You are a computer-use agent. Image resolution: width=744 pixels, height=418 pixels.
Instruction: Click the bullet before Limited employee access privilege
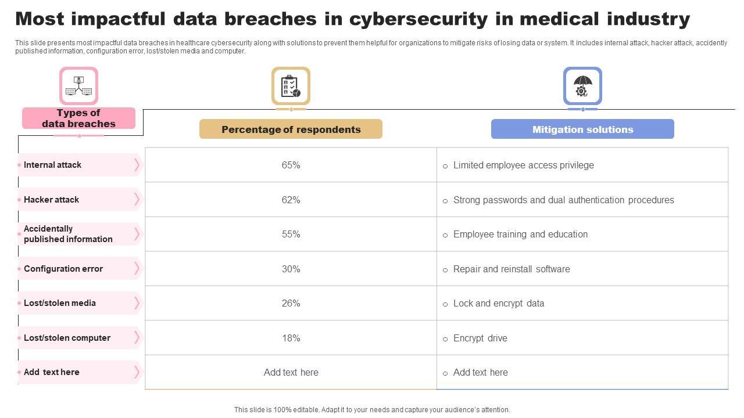(445, 166)
